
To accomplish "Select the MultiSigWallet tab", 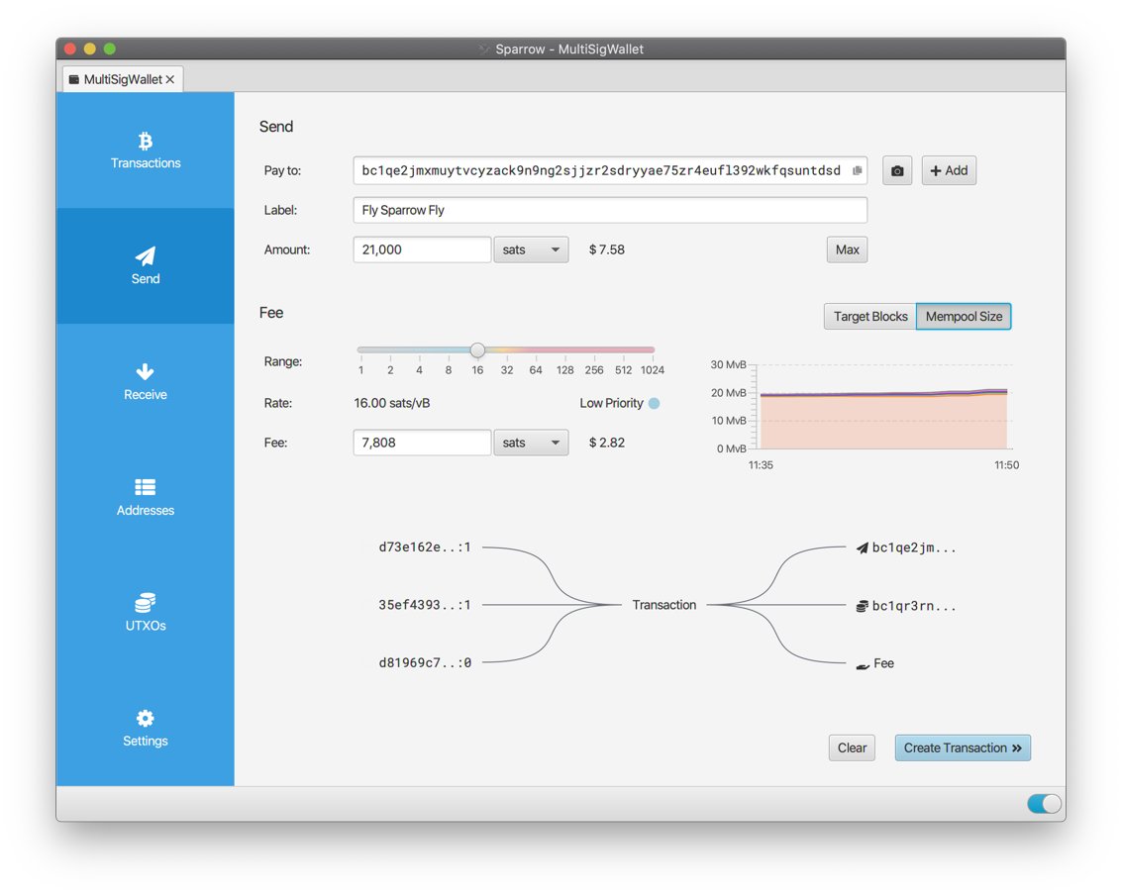I will tap(123, 79).
